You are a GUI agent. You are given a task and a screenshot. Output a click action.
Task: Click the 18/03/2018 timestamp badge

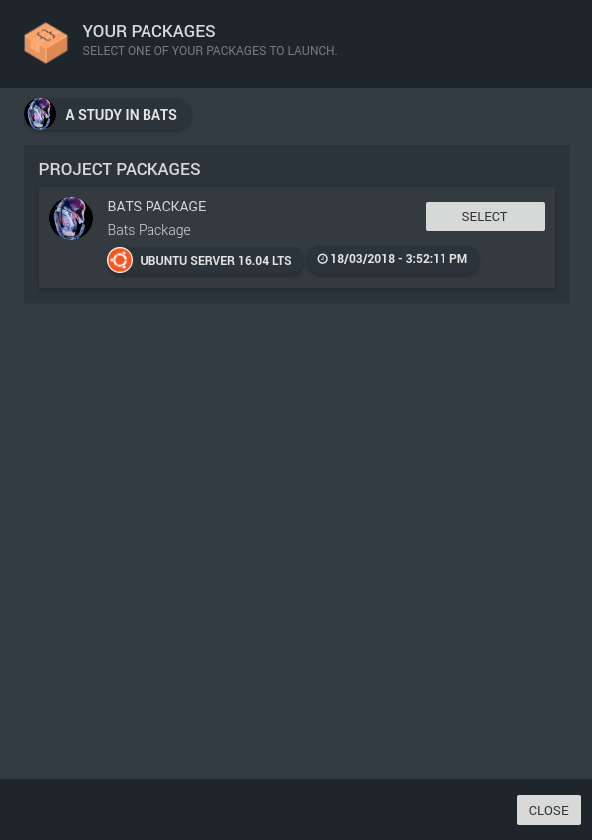(393, 259)
